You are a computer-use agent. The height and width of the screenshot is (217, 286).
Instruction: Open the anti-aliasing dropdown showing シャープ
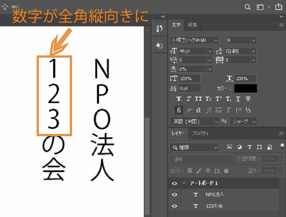(x=243, y=122)
